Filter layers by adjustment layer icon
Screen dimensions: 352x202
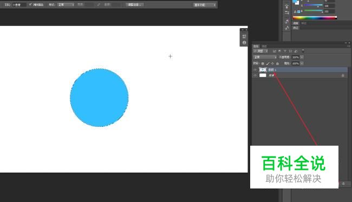(x=279, y=51)
